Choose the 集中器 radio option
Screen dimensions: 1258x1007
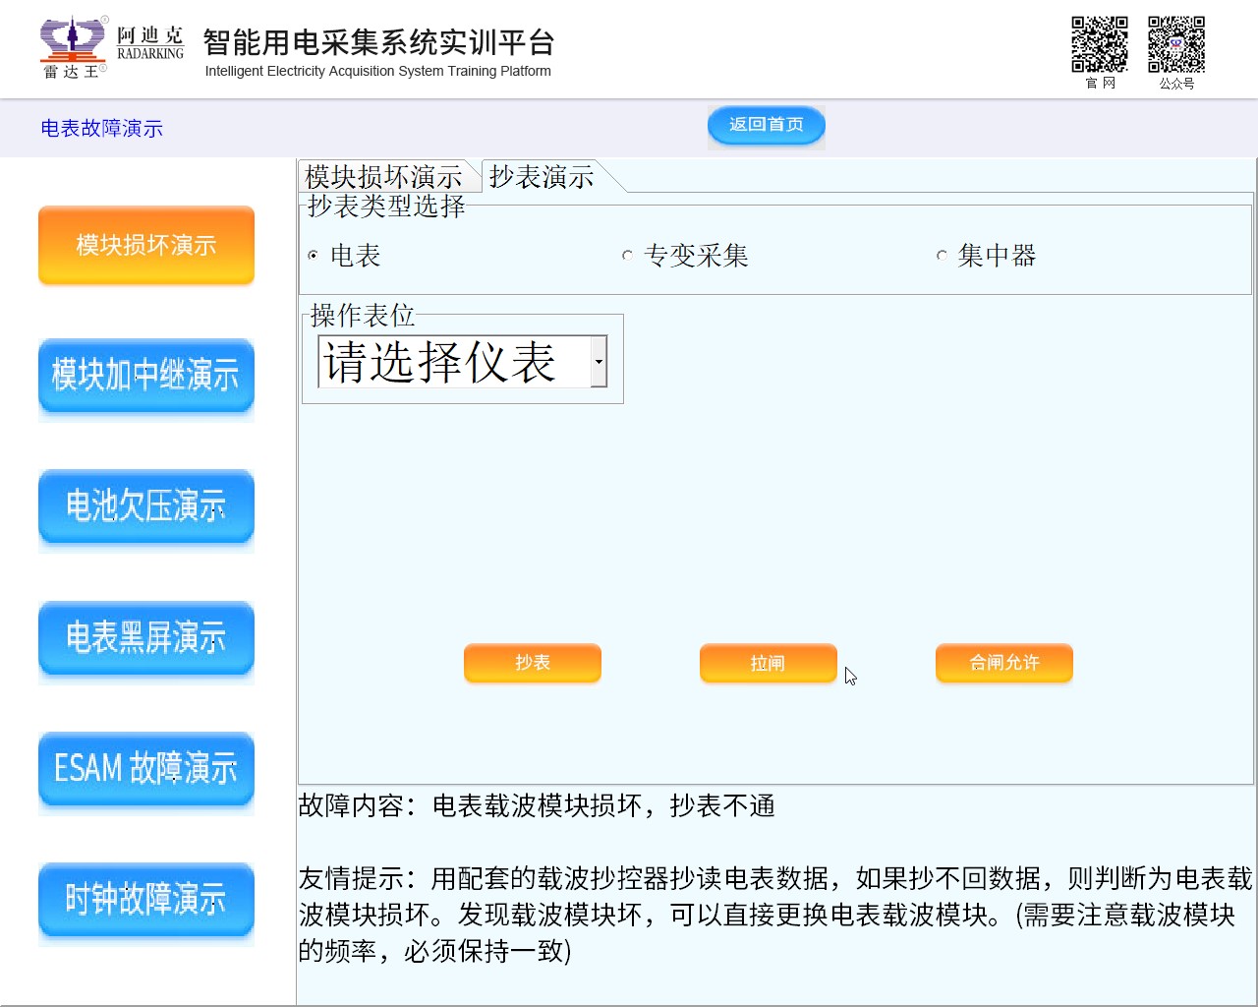point(942,256)
